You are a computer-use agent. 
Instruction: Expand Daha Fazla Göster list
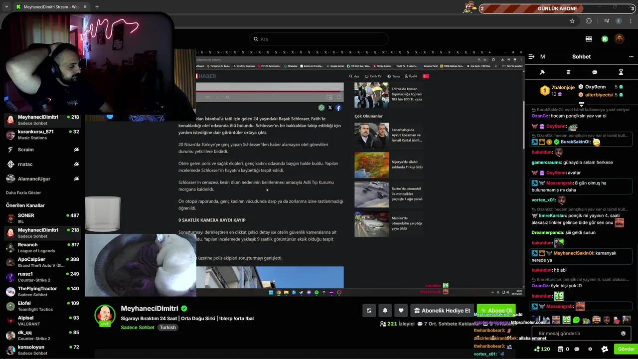point(23,192)
